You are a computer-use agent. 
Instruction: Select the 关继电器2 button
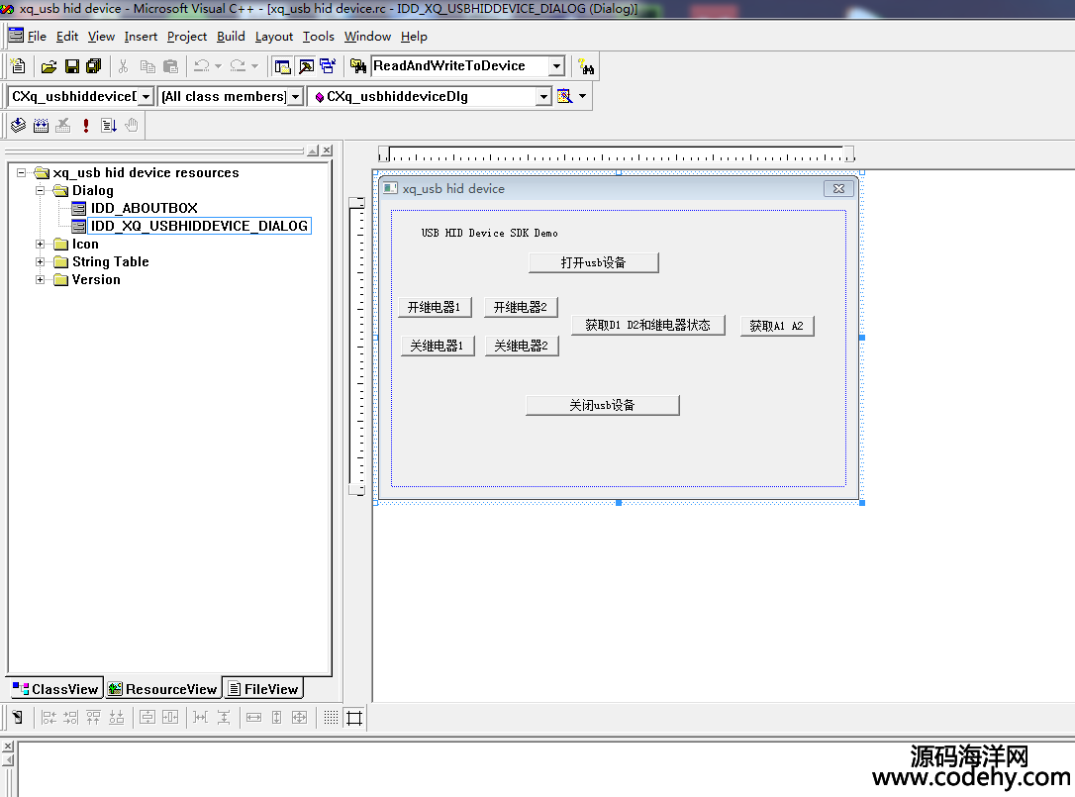pyautogui.click(x=522, y=346)
